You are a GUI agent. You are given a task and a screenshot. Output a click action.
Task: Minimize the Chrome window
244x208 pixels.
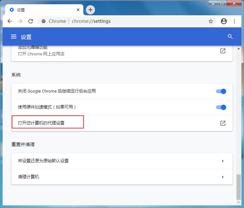click(213, 3)
